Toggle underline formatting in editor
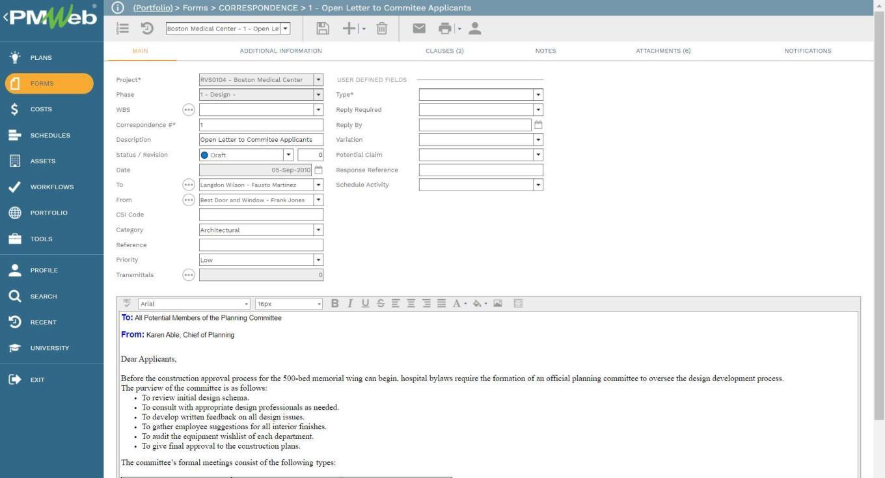885x478 pixels. tap(365, 303)
